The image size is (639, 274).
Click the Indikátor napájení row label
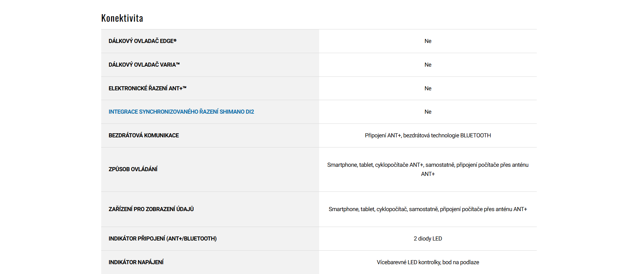[136, 262]
